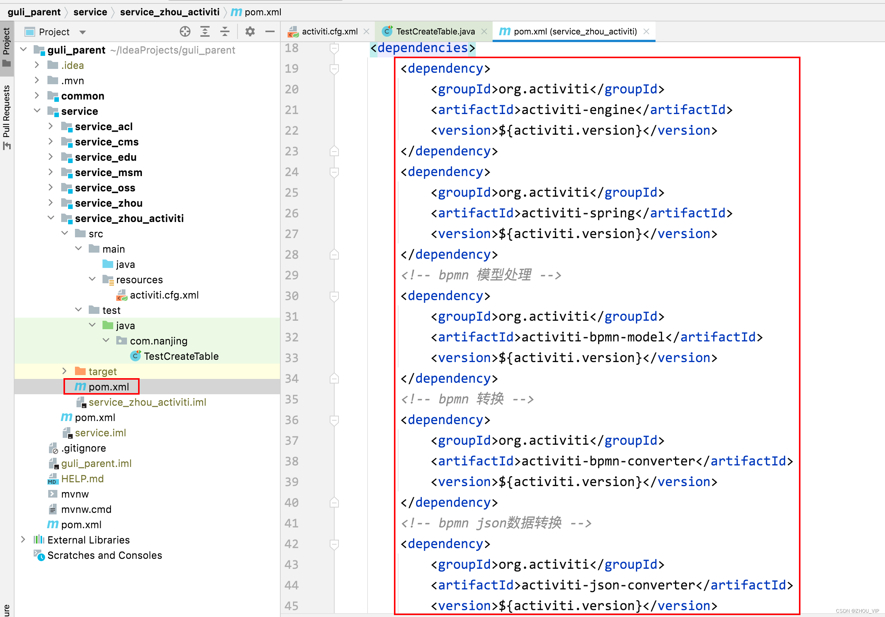Close the activiti.cfg.xml editor tab
Viewport: 885px width, 617px height.
[366, 32]
